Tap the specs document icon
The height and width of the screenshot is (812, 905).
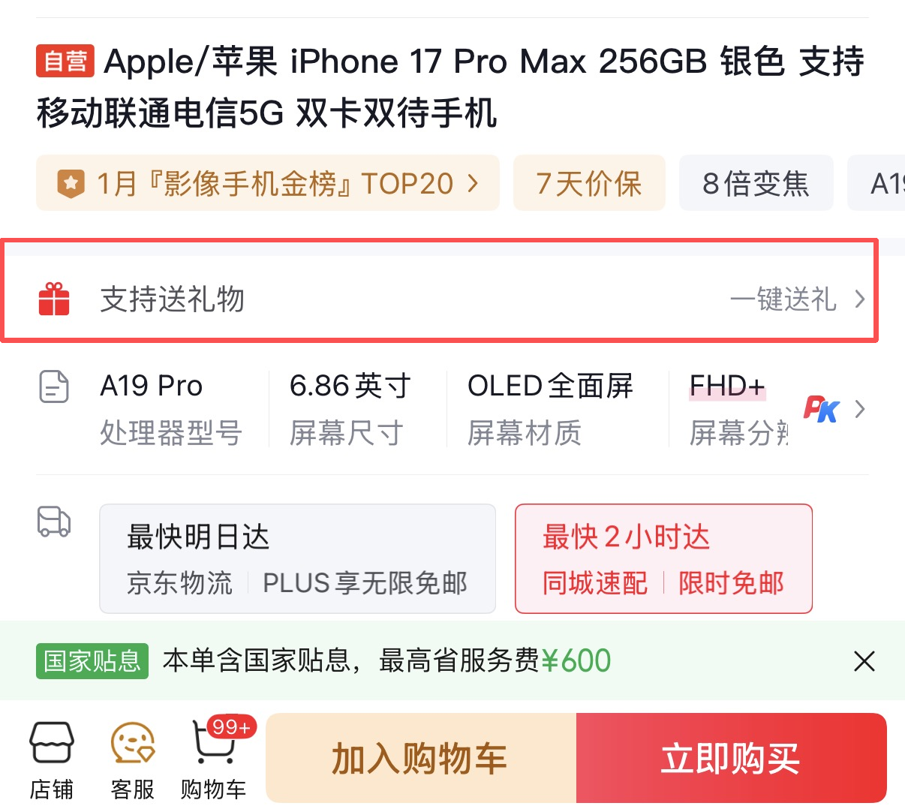pyautogui.click(x=54, y=386)
